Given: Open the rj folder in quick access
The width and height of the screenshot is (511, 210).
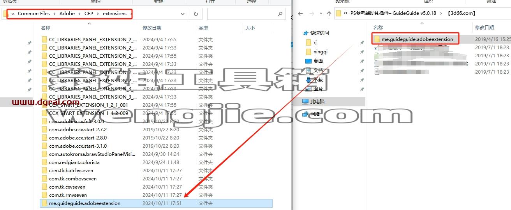Looking at the screenshot, I should click(315, 42).
